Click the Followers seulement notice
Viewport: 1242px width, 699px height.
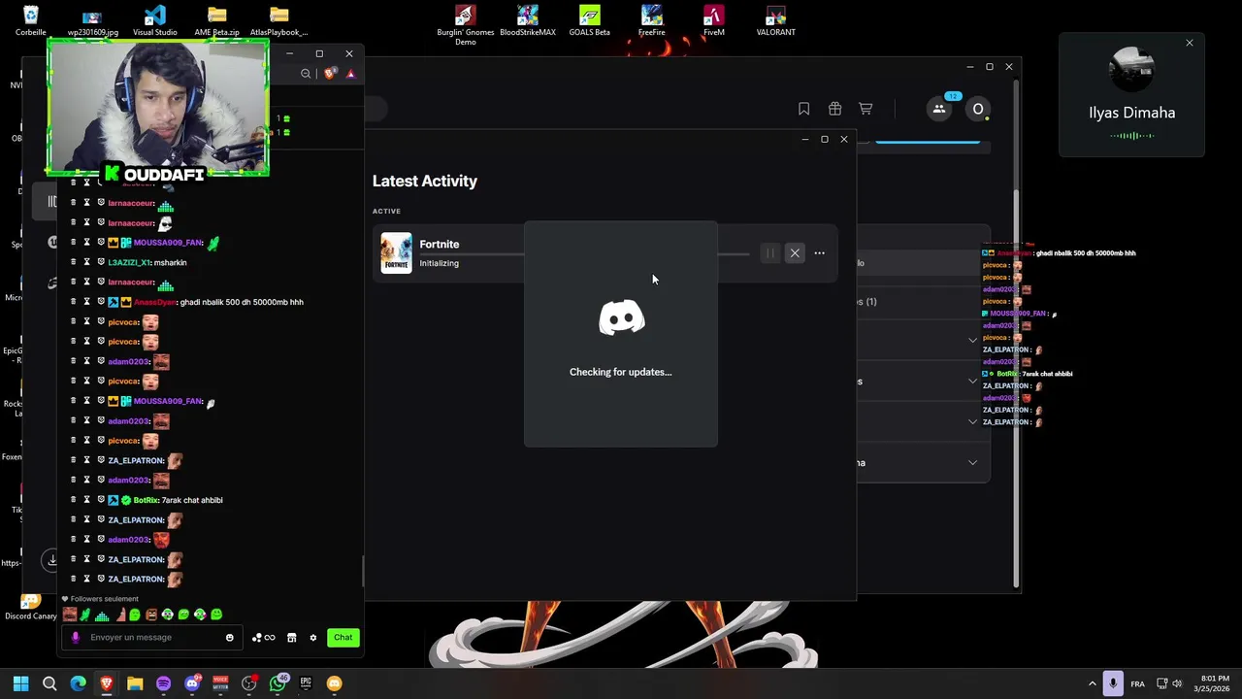101,599
